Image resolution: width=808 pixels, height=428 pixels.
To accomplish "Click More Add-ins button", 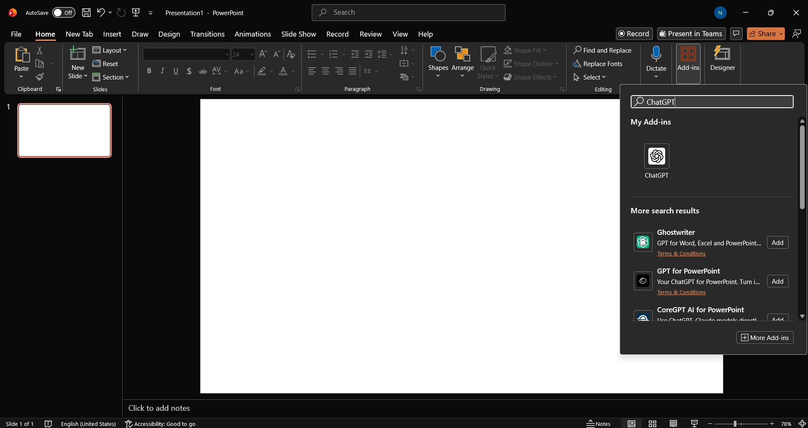I will 765,338.
